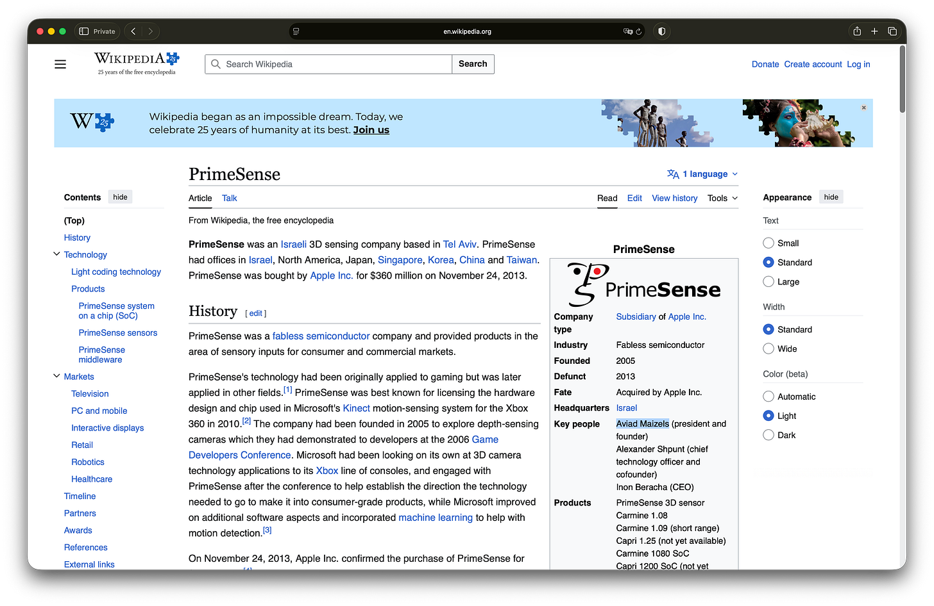The height and width of the screenshot is (606, 934).
Task: Jump to Light coding technology in contents
Action: (116, 272)
